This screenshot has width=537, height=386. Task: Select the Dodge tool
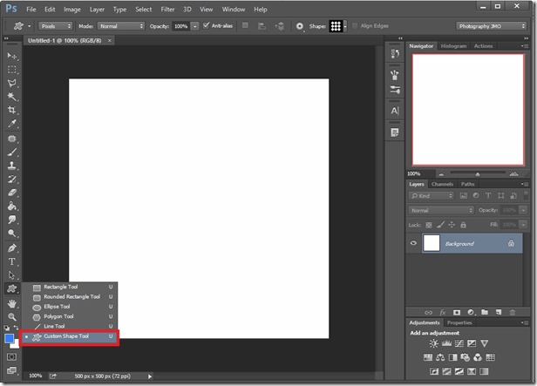[12, 233]
